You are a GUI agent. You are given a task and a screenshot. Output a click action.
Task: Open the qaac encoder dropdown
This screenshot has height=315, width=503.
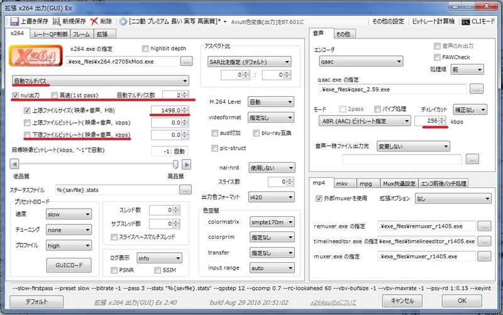coord(361,61)
